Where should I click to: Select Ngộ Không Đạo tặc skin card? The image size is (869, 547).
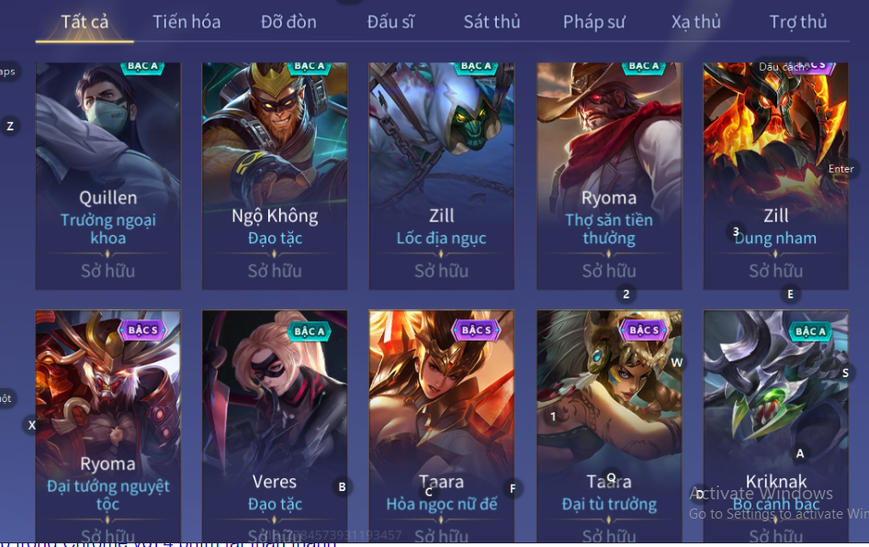point(275,175)
